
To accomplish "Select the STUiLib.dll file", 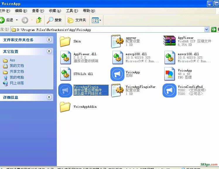I will pyautogui.click(x=65, y=74).
